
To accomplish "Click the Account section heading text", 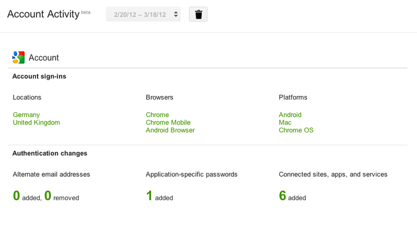I will 44,58.
